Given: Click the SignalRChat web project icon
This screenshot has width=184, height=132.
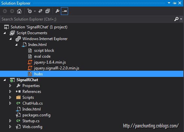Looking at the screenshot, I should (12, 80).
